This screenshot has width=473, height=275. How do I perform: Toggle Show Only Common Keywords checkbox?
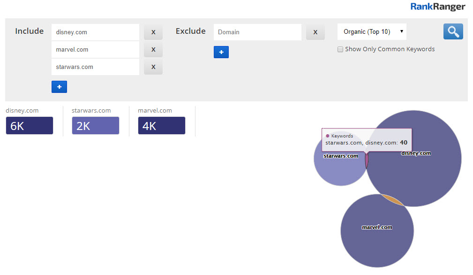340,49
